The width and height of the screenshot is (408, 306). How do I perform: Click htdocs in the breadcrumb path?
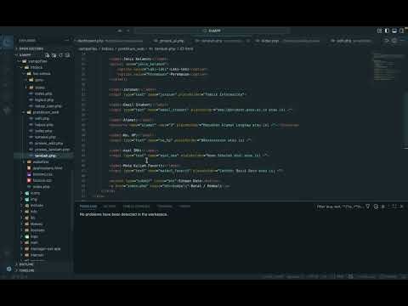[107, 48]
